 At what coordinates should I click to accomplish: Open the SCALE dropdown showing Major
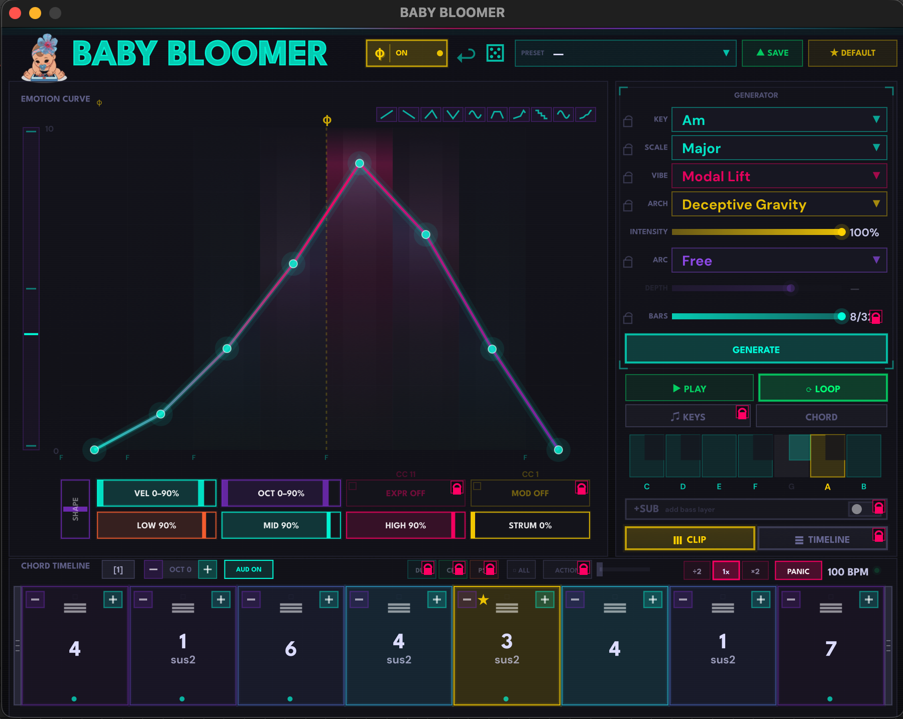tap(778, 148)
